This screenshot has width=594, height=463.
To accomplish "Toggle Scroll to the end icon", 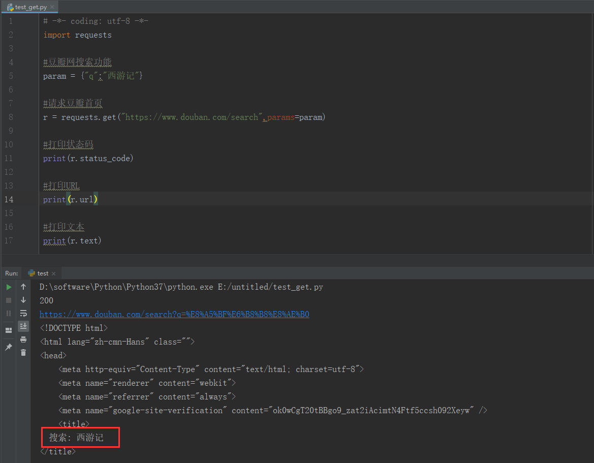I will pyautogui.click(x=23, y=326).
